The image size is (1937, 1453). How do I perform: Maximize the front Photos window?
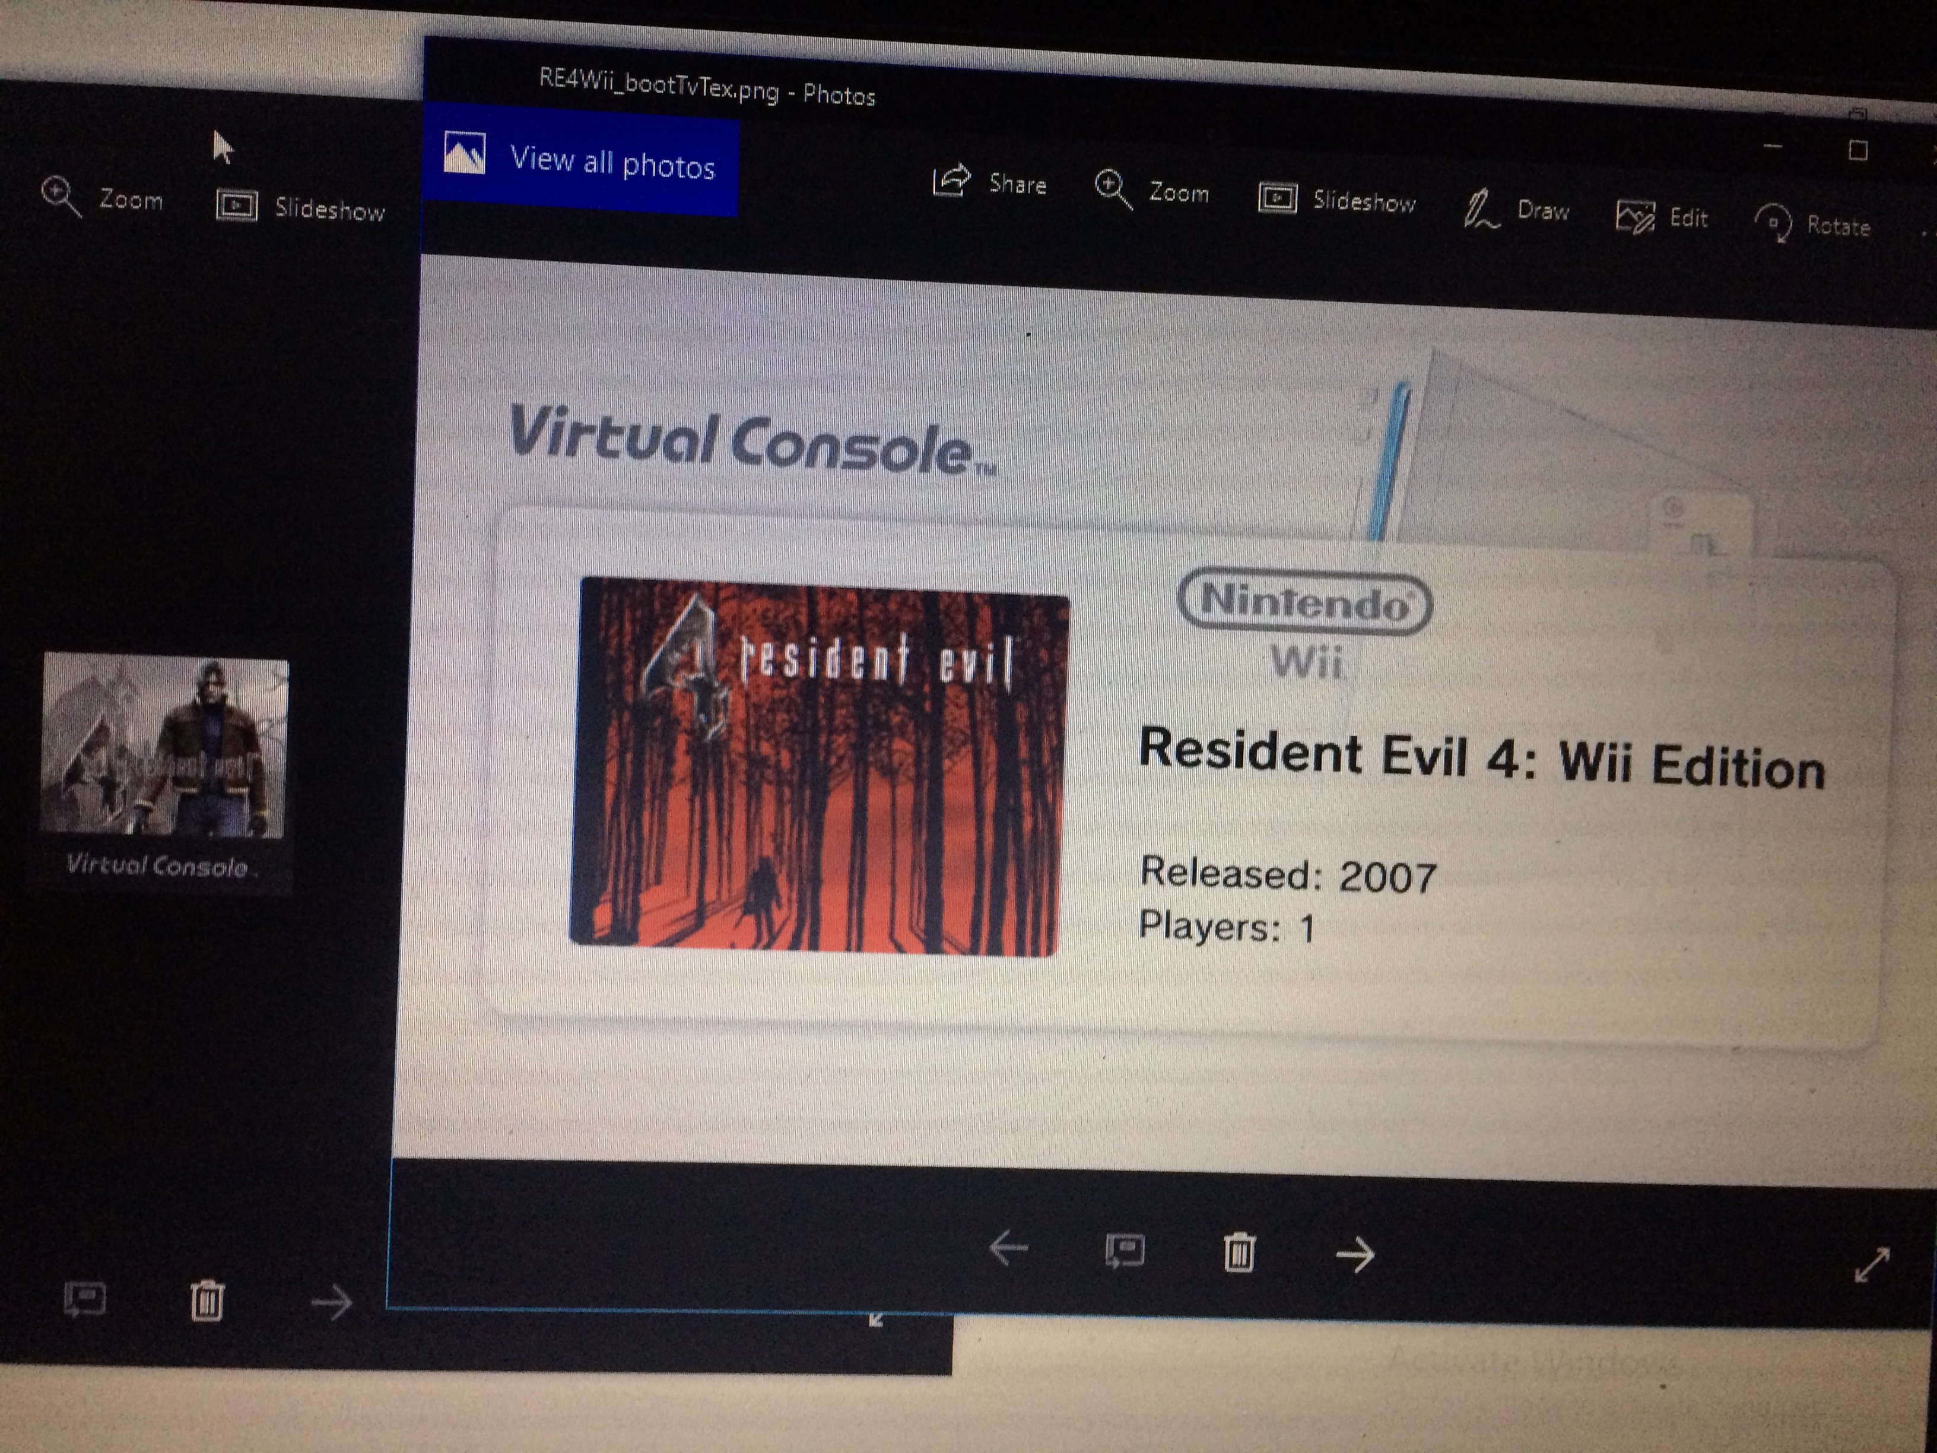pyautogui.click(x=1857, y=151)
